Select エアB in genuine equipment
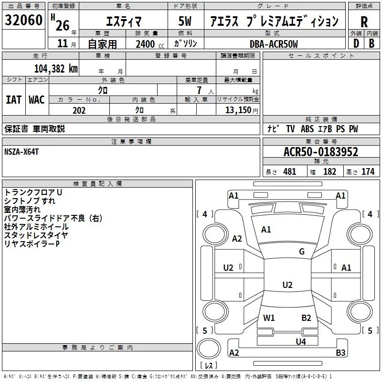Screen dimensions: 382x382 (x=325, y=128)
